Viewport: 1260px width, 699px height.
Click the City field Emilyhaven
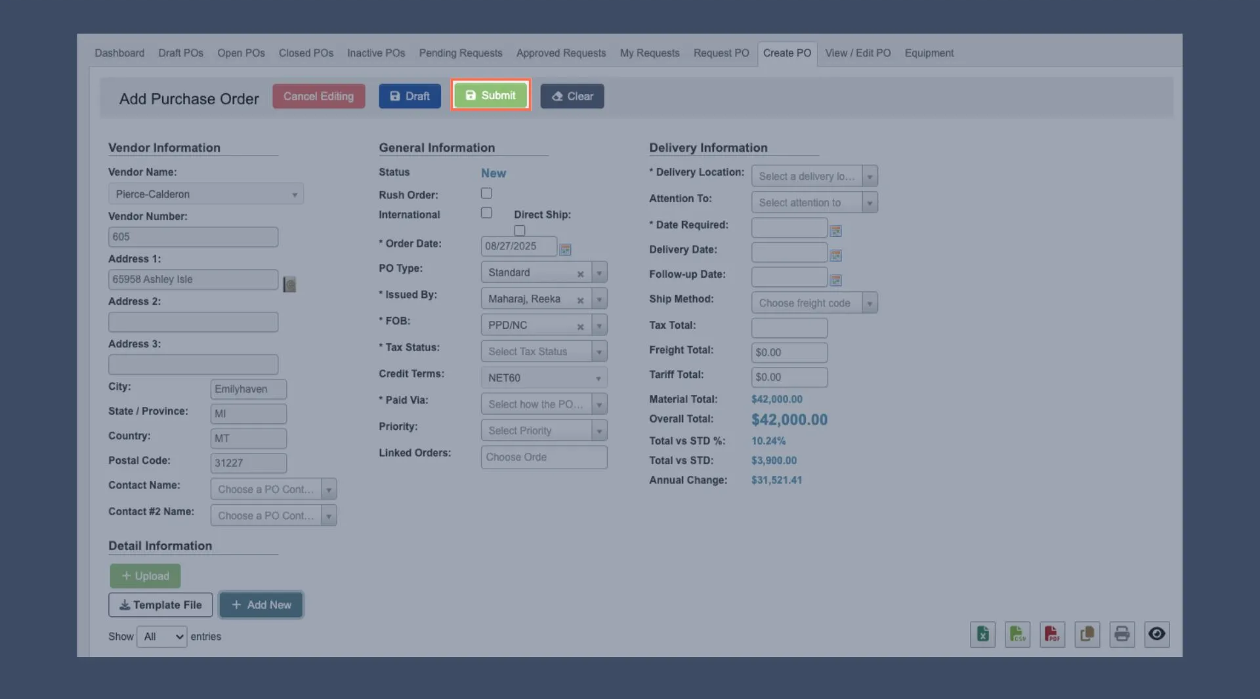pos(248,389)
